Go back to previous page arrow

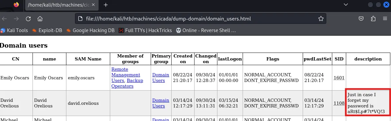(x=5, y=19)
